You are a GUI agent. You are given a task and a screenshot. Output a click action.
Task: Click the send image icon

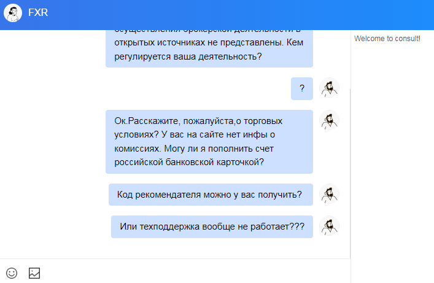coord(34,273)
